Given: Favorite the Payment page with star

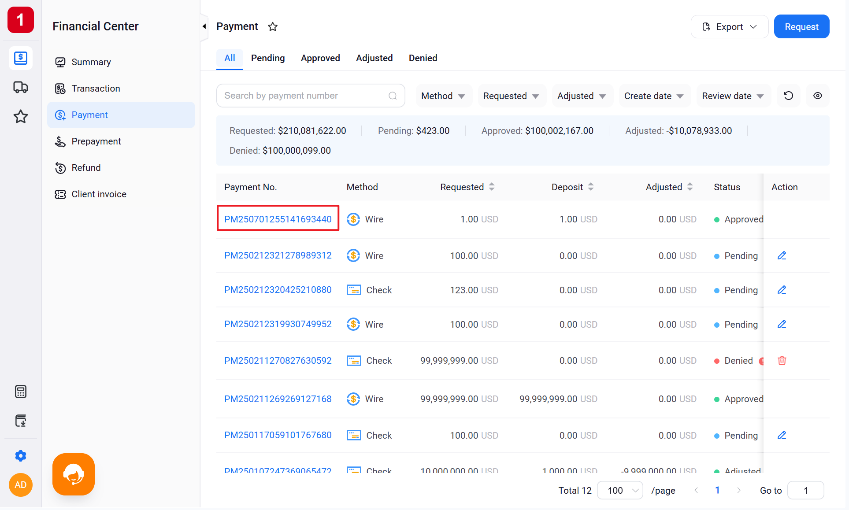Looking at the screenshot, I should click(x=273, y=27).
